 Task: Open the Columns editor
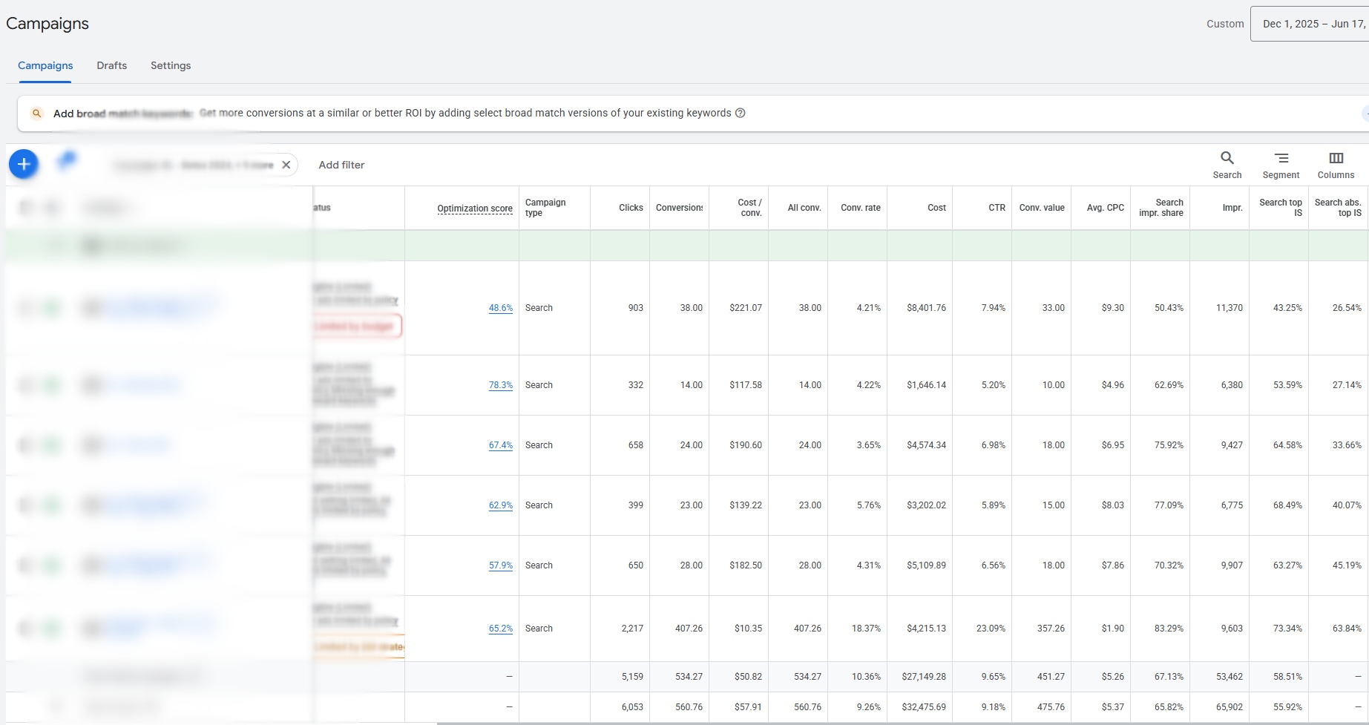[1336, 165]
